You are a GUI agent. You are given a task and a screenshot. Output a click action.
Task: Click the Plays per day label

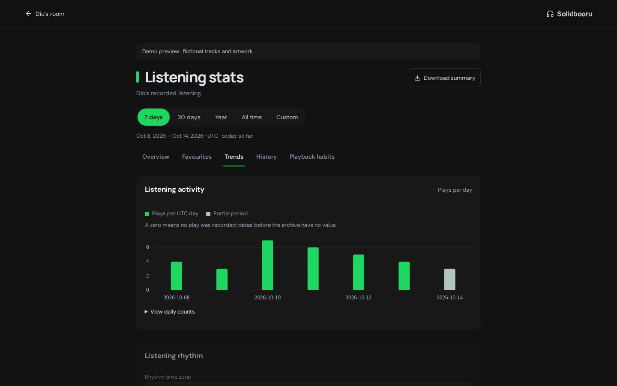455,190
